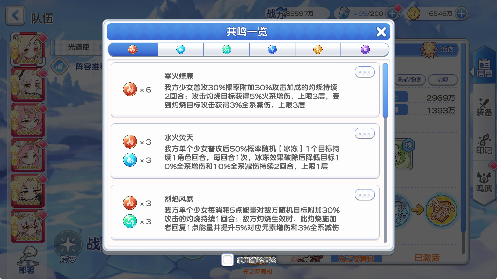Expand details for 举火燎原 resonance
This screenshot has width=497, height=279.
364,72
